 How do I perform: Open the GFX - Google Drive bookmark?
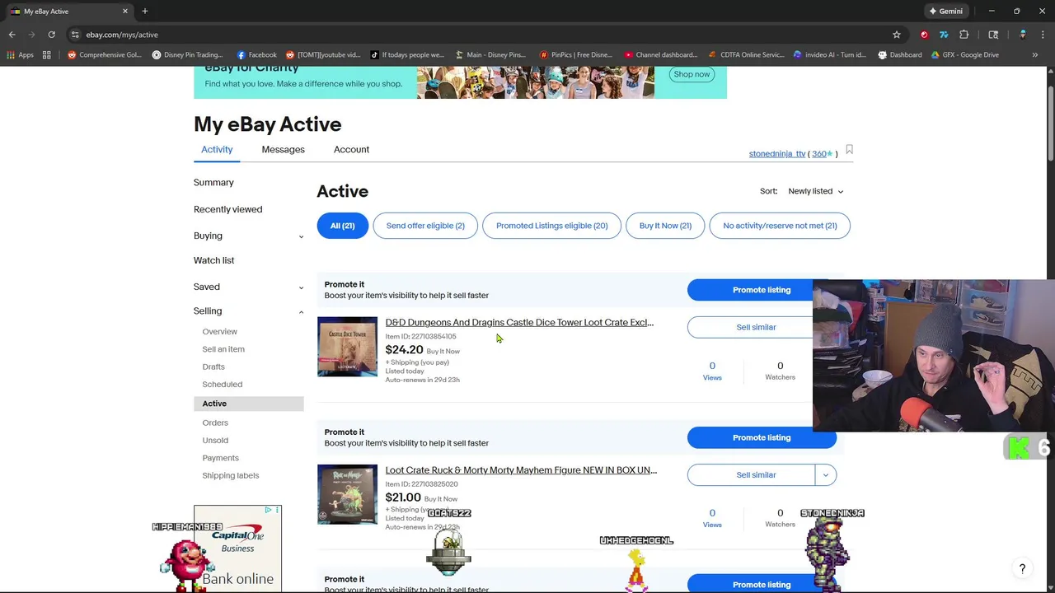click(x=964, y=55)
